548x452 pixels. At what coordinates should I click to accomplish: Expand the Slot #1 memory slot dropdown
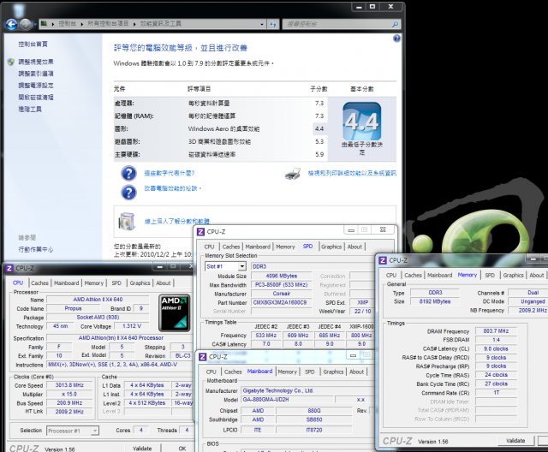pyautogui.click(x=241, y=266)
